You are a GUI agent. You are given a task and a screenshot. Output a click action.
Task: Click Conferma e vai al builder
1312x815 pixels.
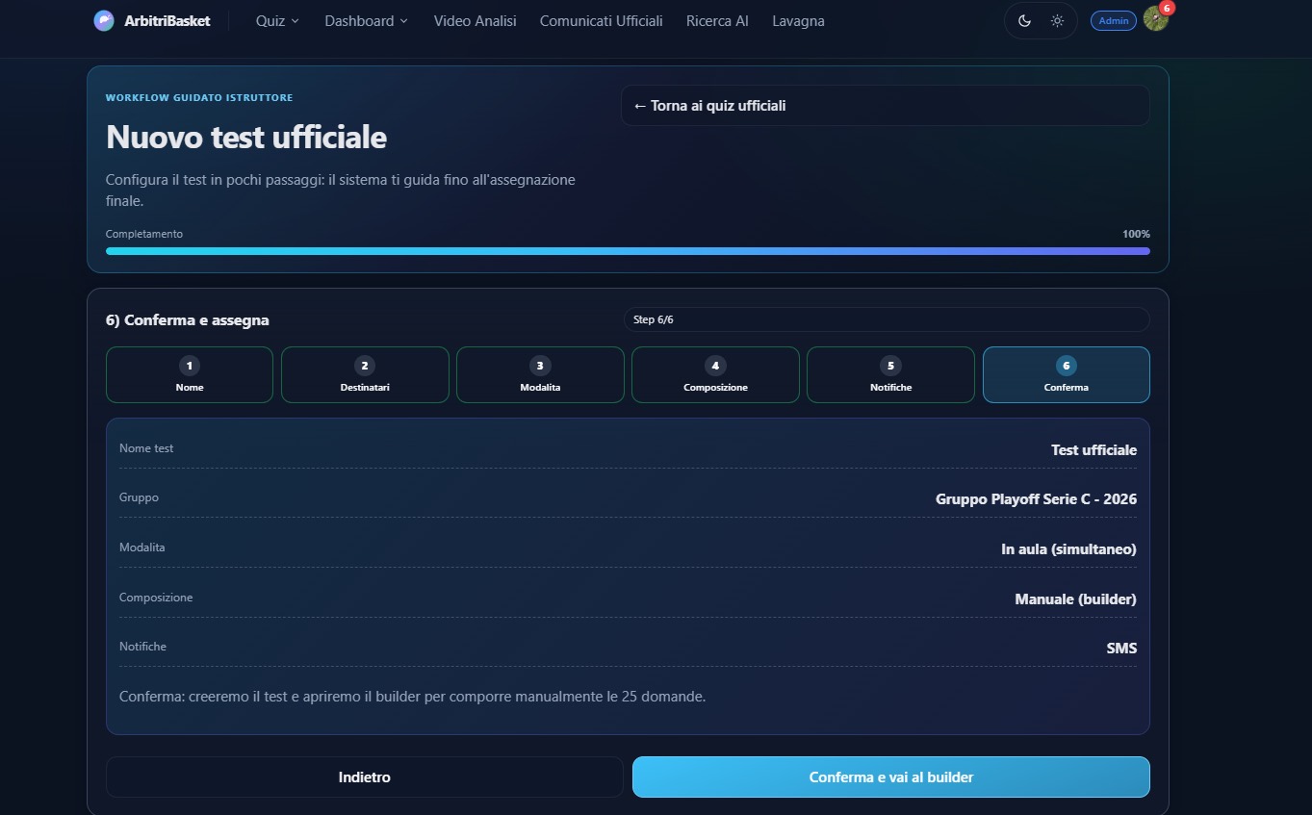[891, 777]
